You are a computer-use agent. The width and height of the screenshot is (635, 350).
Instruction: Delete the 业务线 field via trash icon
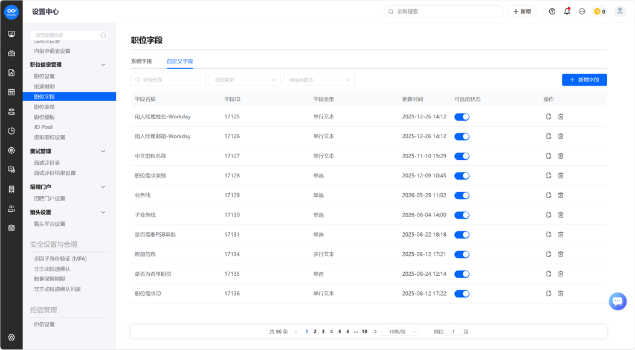pyautogui.click(x=561, y=195)
